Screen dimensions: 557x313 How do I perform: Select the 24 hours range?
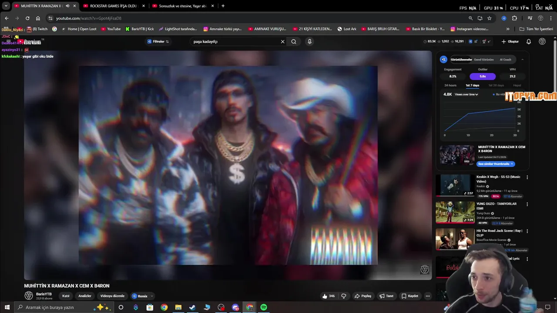tap(450, 86)
